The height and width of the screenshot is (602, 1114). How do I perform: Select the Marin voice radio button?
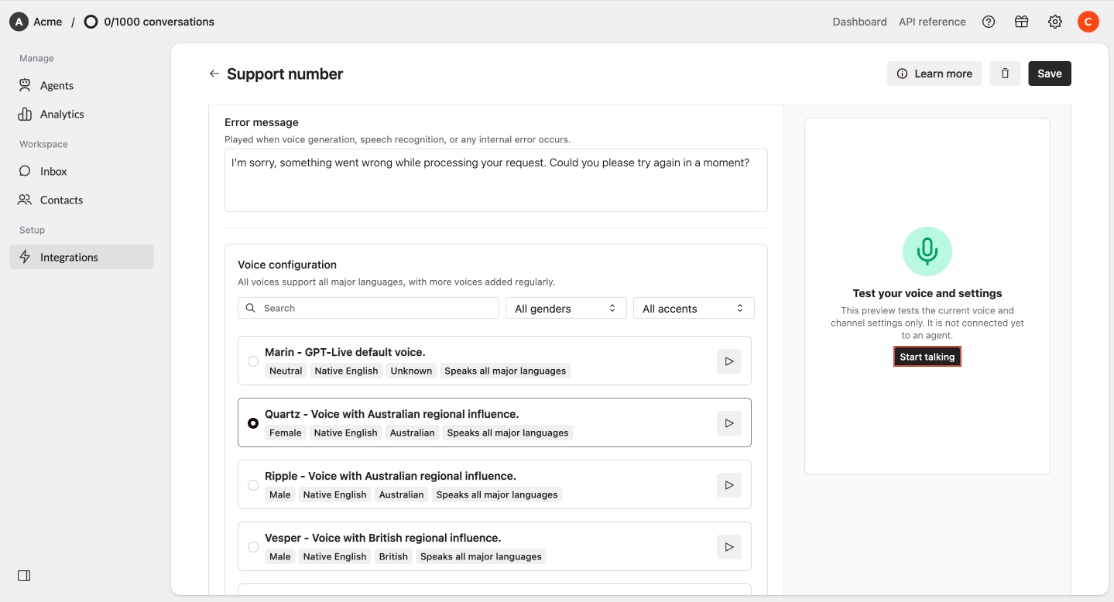[x=253, y=361]
